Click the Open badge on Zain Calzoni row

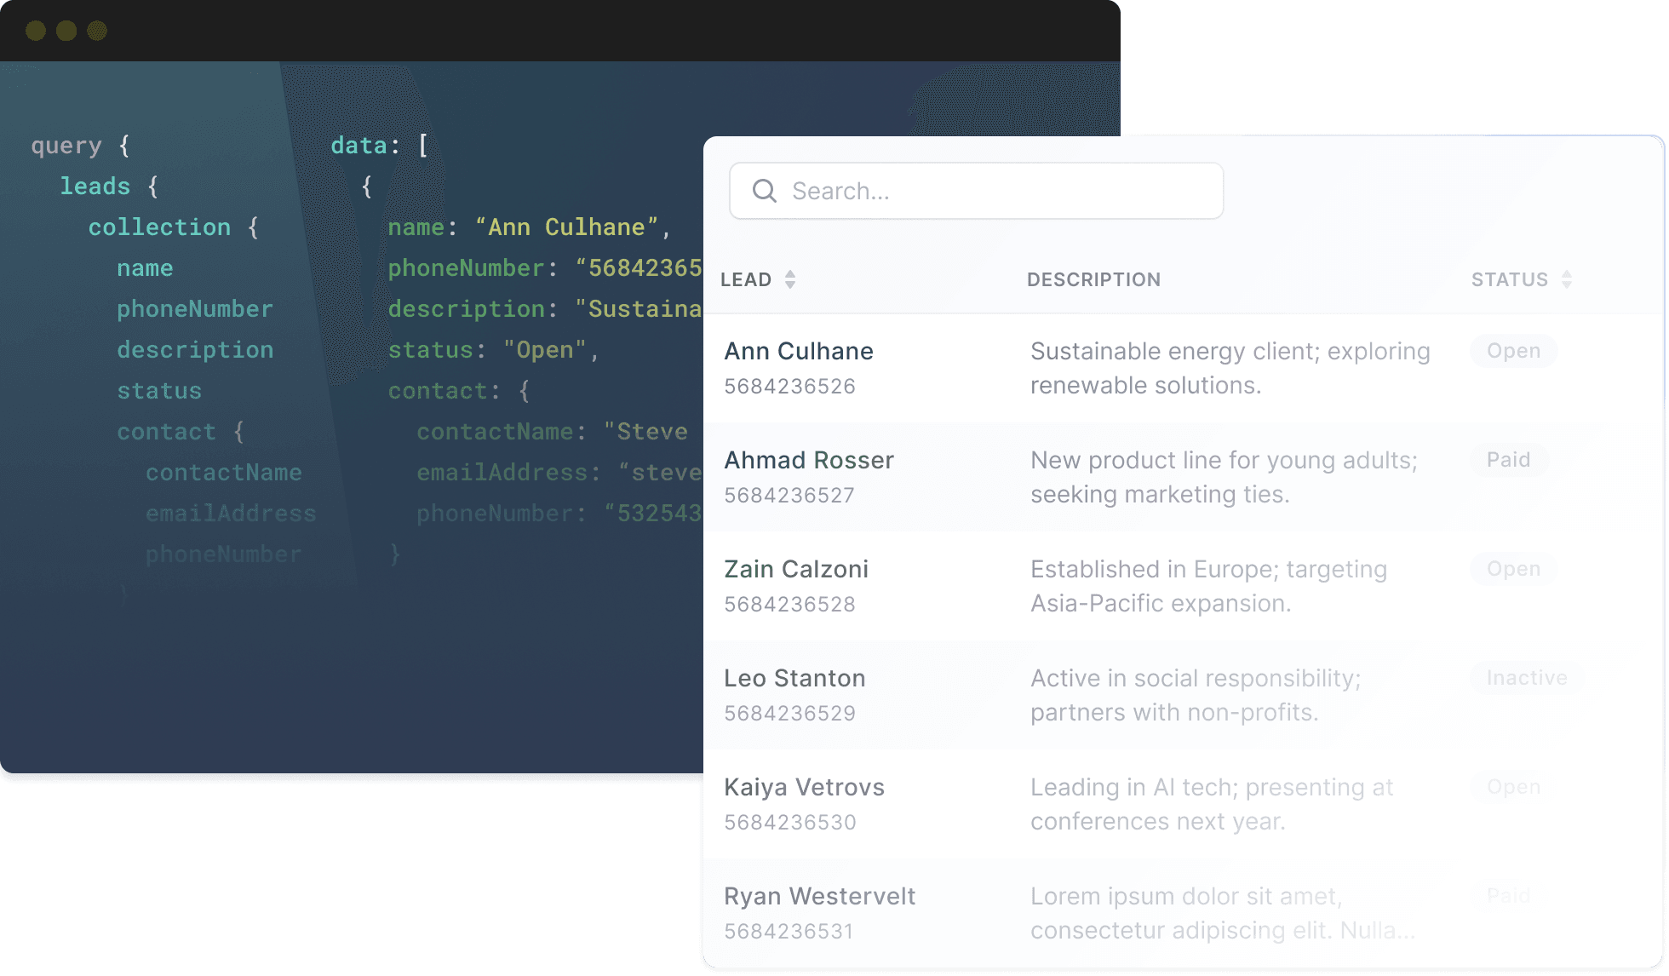[1512, 569]
